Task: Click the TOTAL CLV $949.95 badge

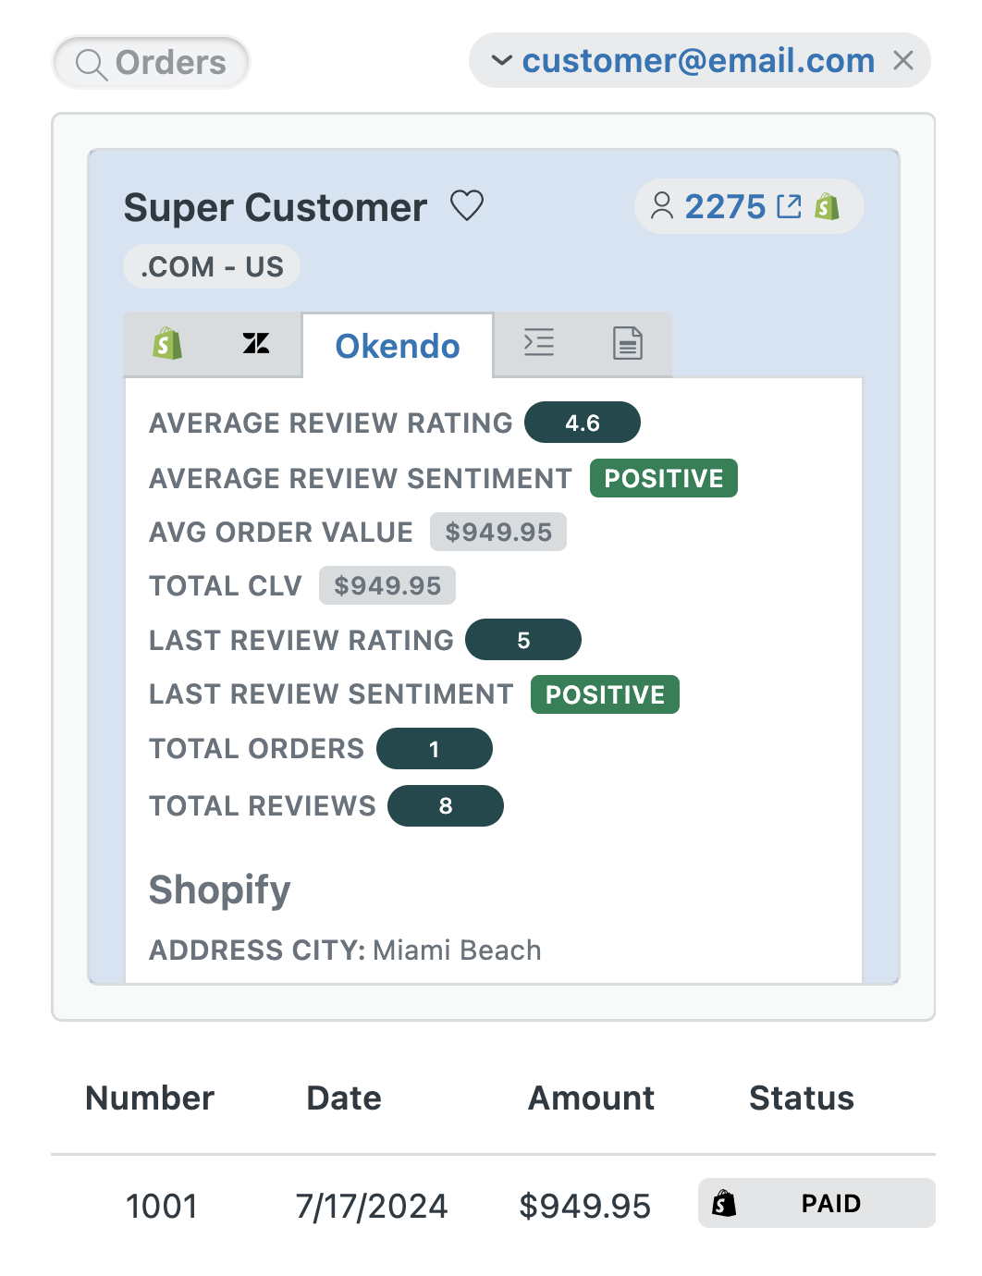Action: [x=387, y=585]
